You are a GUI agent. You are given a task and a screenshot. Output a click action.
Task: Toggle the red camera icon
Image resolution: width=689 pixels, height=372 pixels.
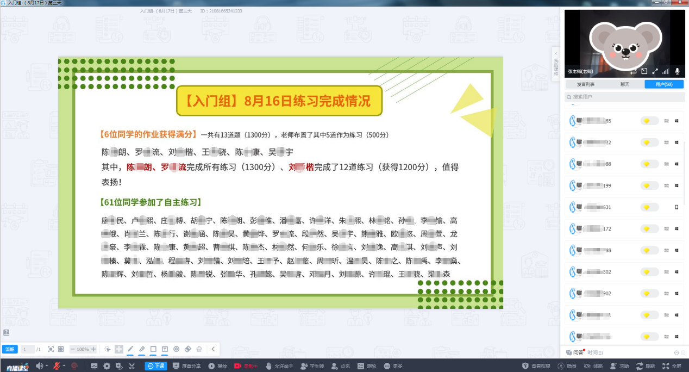pos(73,366)
